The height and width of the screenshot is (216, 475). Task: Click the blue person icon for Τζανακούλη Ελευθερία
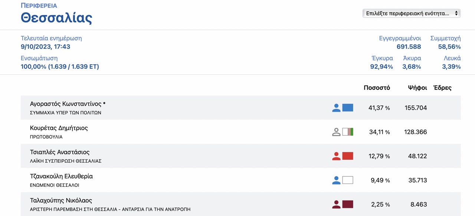tap(336, 180)
